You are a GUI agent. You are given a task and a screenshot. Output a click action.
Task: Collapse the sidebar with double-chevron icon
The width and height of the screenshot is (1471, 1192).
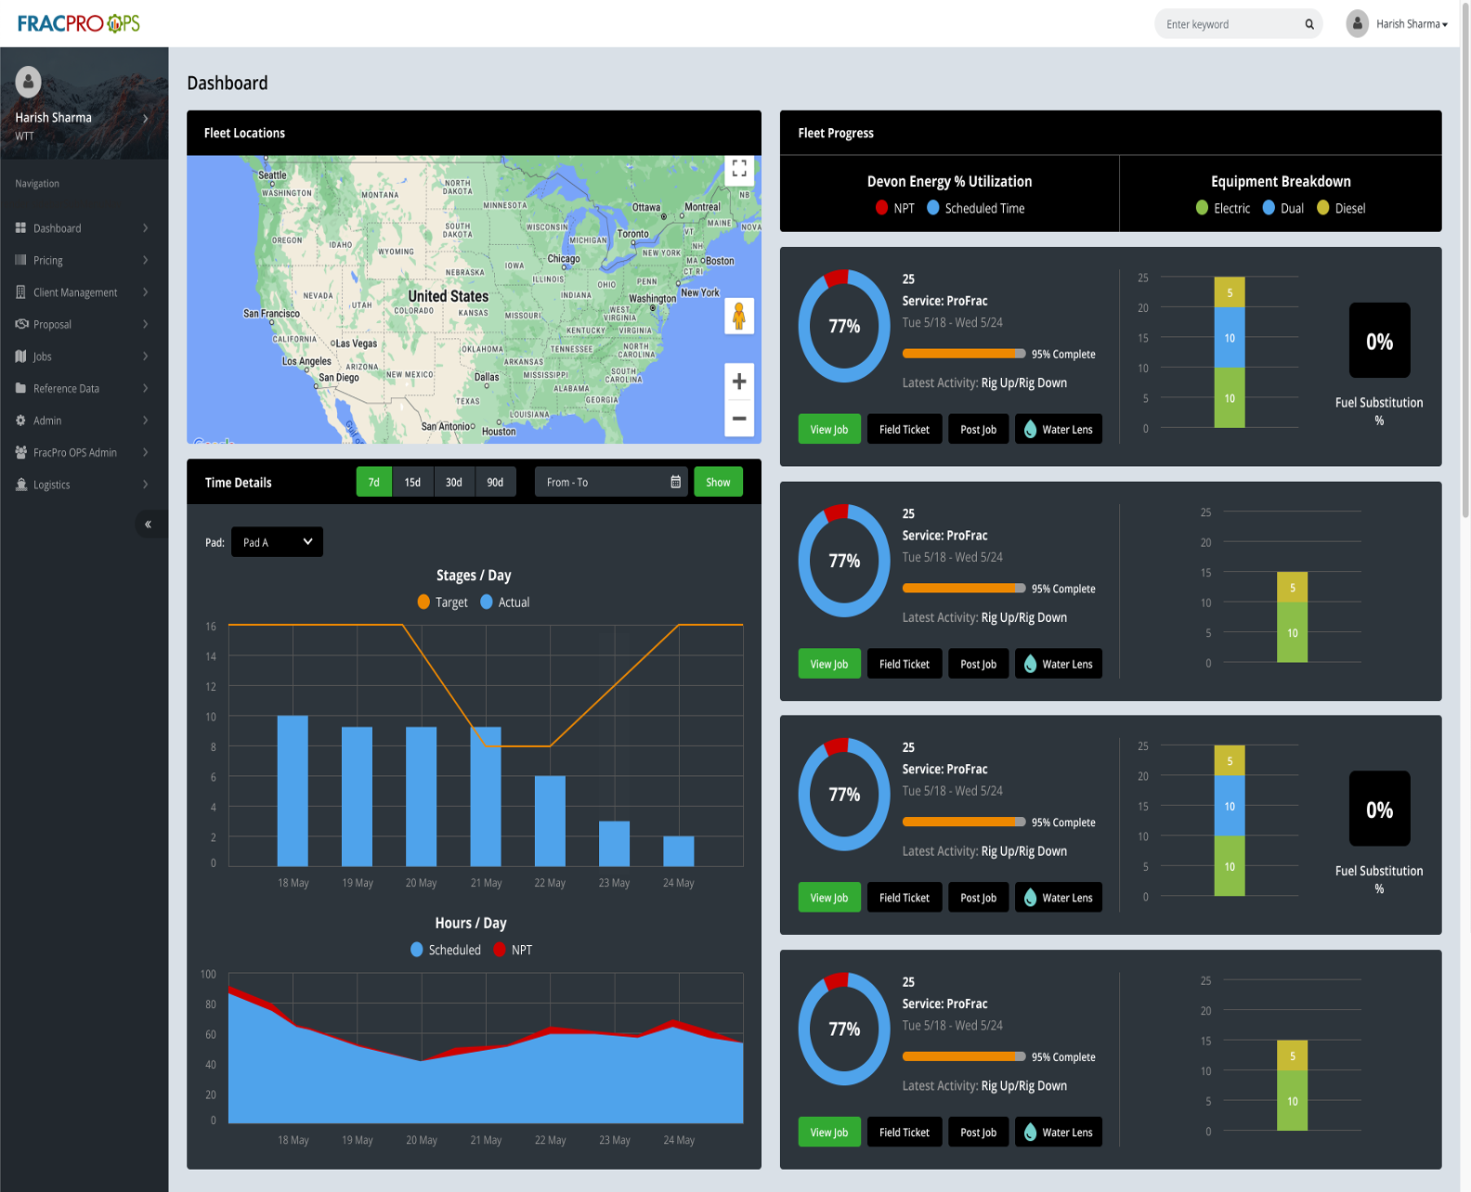click(x=148, y=525)
